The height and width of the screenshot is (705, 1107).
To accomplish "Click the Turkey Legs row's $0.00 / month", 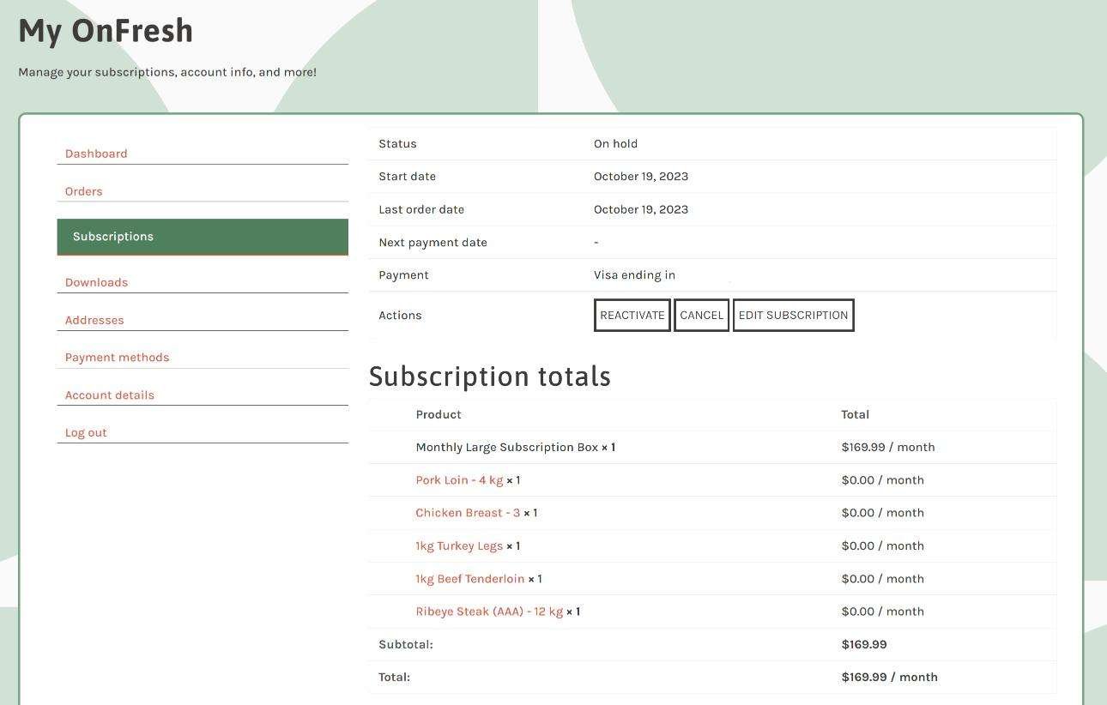I will 883,545.
